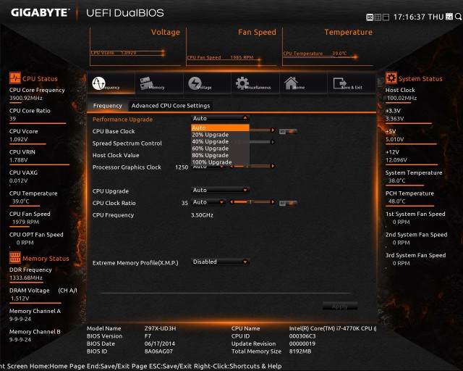
Task: Increase CPU Clock Ratio with right arrow
Action: coord(273,202)
